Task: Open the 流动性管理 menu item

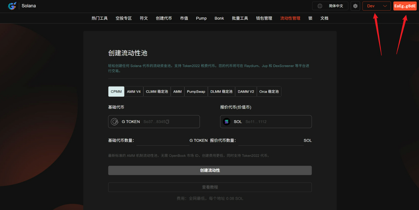Action: pos(290,18)
